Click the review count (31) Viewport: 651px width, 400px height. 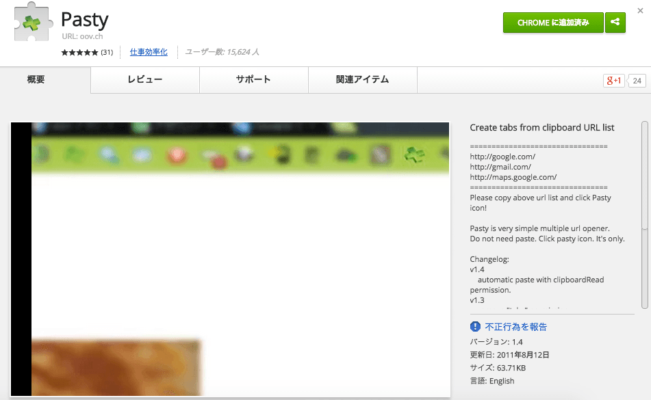(x=107, y=52)
